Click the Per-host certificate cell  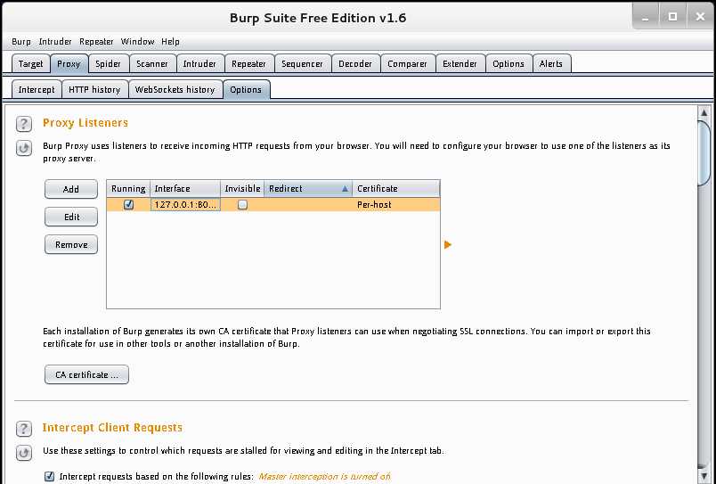396,205
